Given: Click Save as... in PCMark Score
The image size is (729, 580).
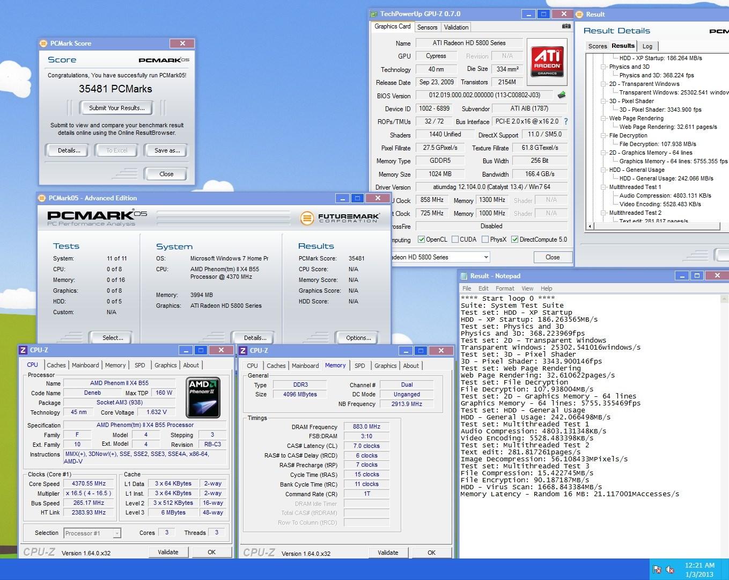Looking at the screenshot, I should 167,150.
